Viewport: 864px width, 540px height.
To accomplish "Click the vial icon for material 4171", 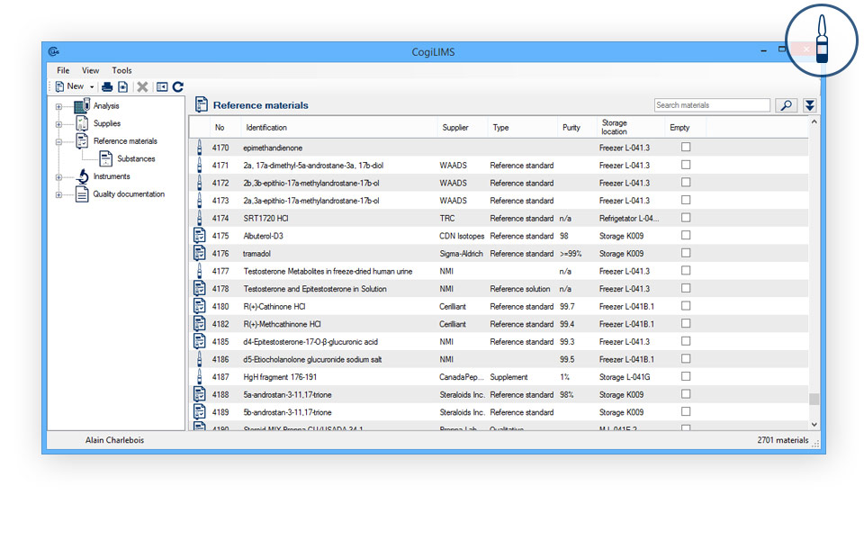I will pos(200,166).
